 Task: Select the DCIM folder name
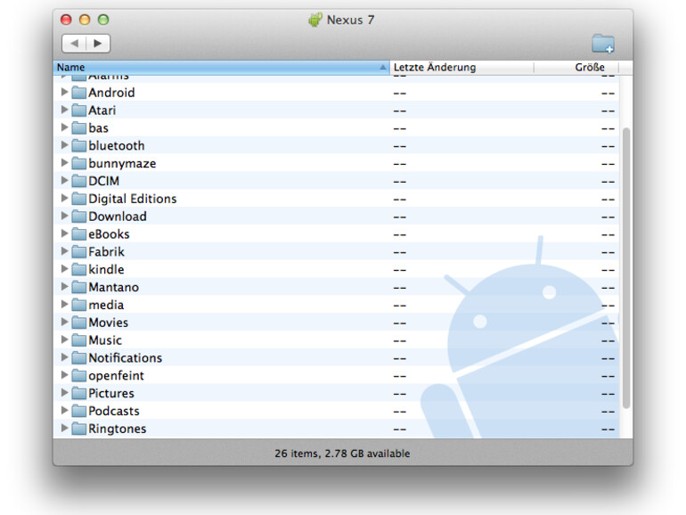[x=103, y=181]
